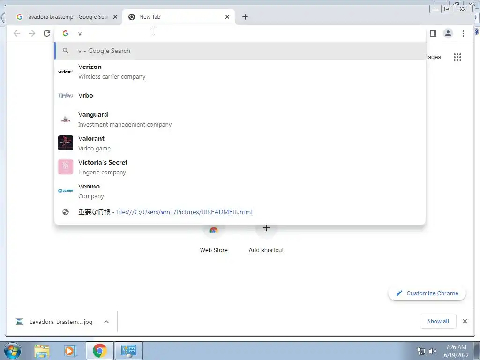The height and width of the screenshot is (360, 480).
Task: Click the Google icon in address bar
Action: pos(66,33)
